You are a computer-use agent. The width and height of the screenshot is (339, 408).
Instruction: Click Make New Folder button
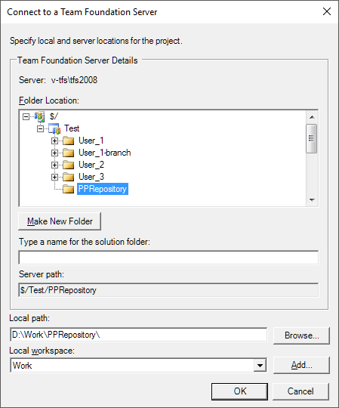click(x=60, y=221)
